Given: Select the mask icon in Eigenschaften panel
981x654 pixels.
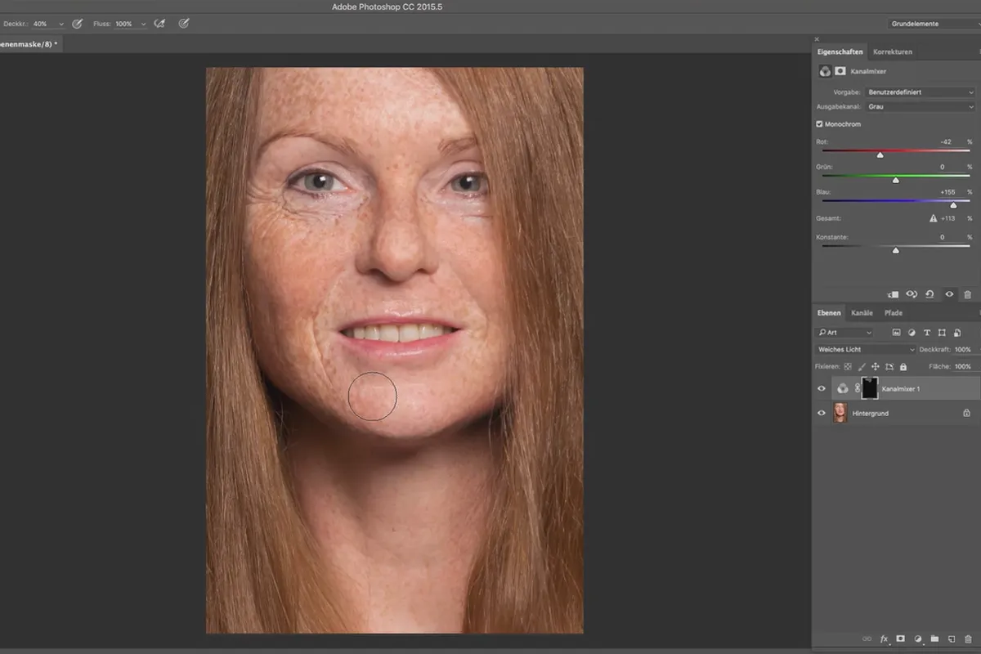Looking at the screenshot, I should [x=840, y=71].
